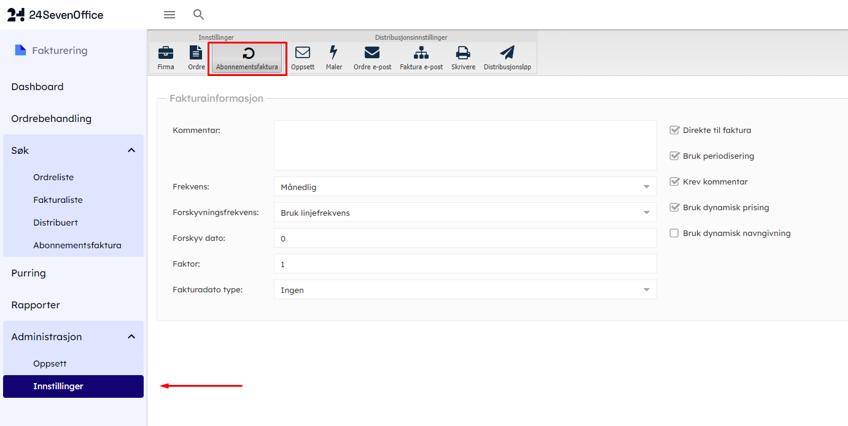The height and width of the screenshot is (426, 848).
Task: Click the search magnifier icon
Action: click(198, 15)
